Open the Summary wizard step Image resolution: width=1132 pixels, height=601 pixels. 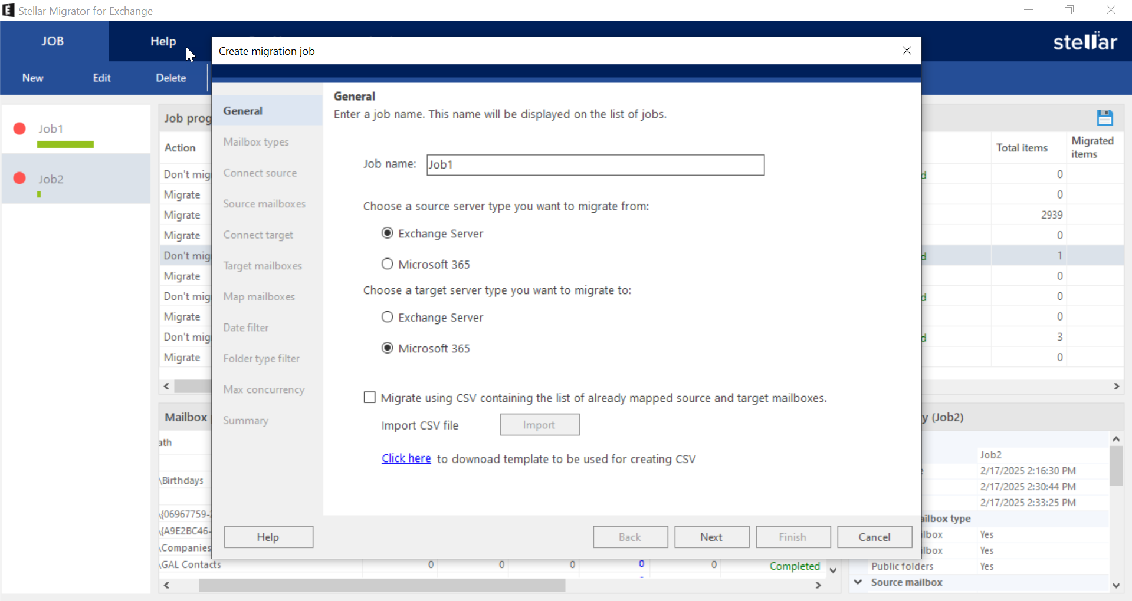click(245, 420)
